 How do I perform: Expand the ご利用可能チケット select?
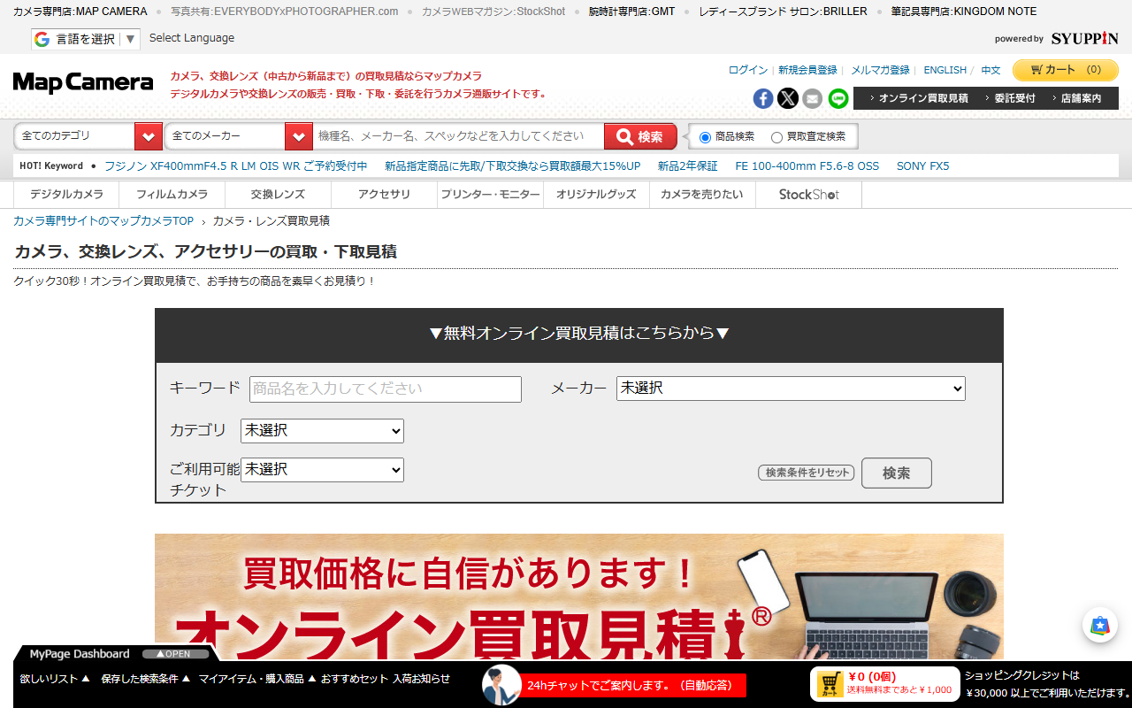click(322, 470)
